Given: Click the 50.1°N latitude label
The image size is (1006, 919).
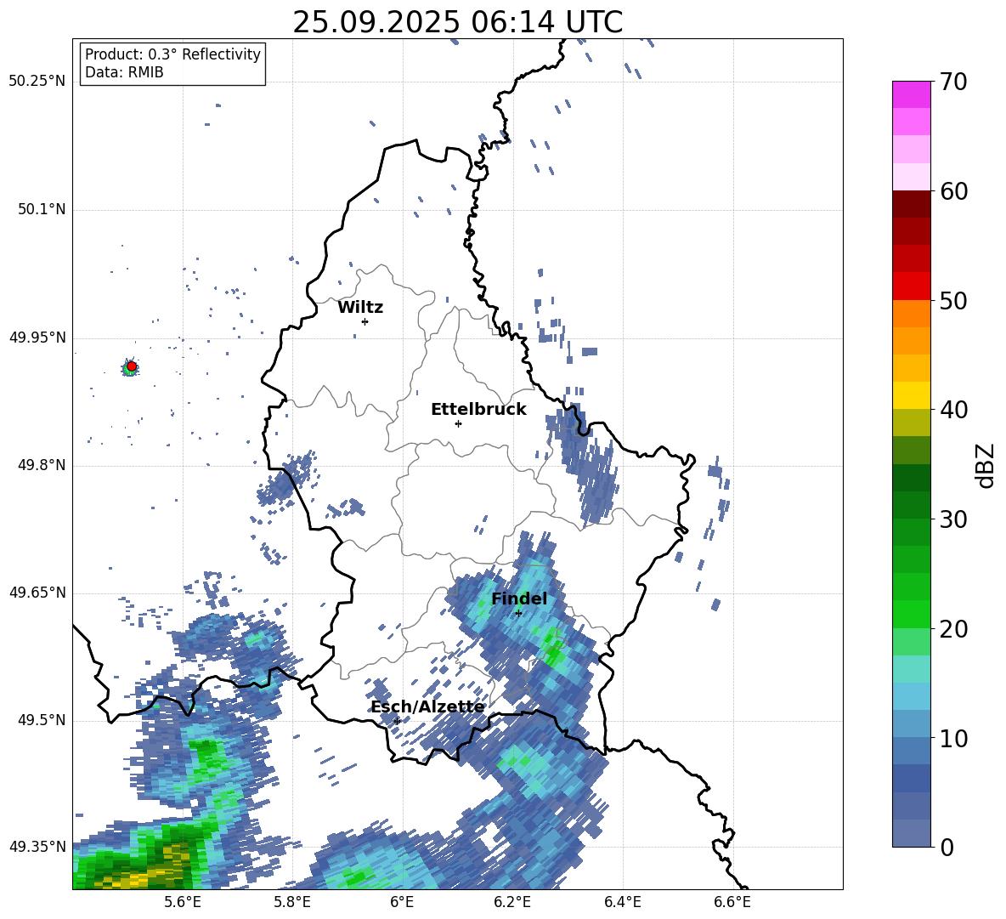Looking at the screenshot, I should coord(41,210).
